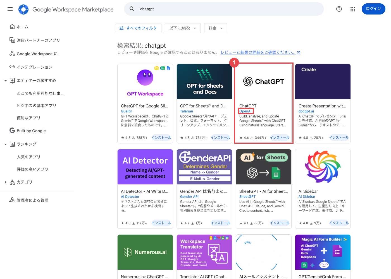Click the Built by Google G icon
This screenshot has height=279, width=391.
(x=12, y=131)
